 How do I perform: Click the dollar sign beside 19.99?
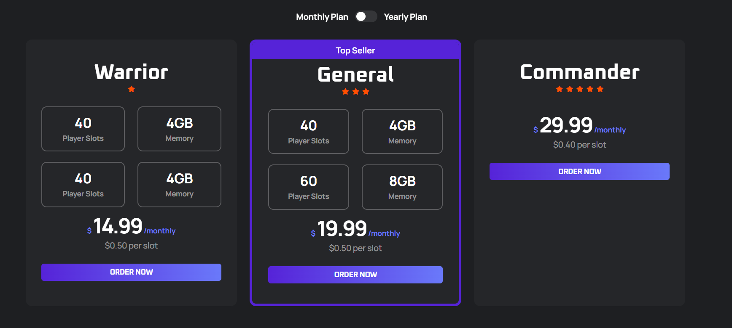313,233
